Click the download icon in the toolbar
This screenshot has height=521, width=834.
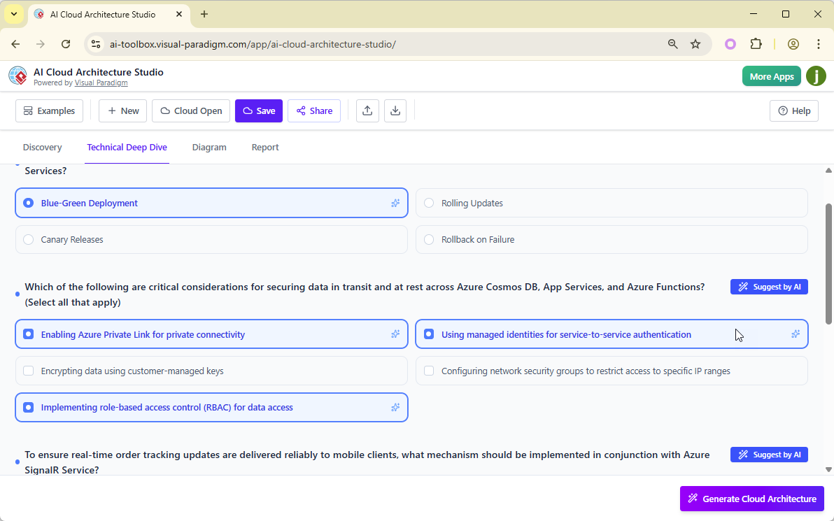395,110
